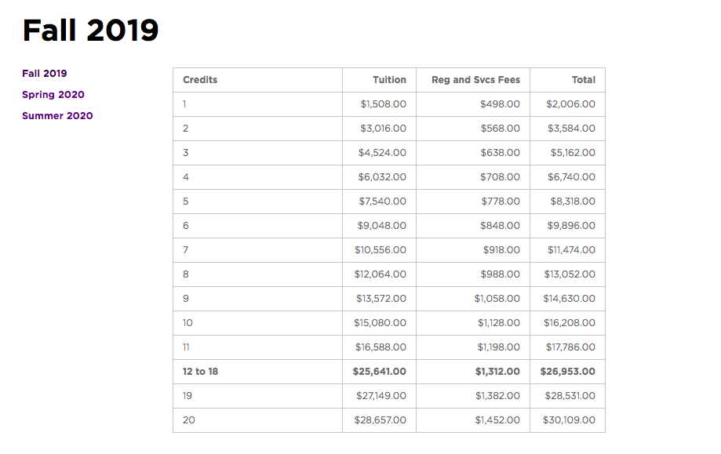Click the $498.00 fees cell
Image resolution: width=721 pixels, height=454 pixels.
coord(500,104)
